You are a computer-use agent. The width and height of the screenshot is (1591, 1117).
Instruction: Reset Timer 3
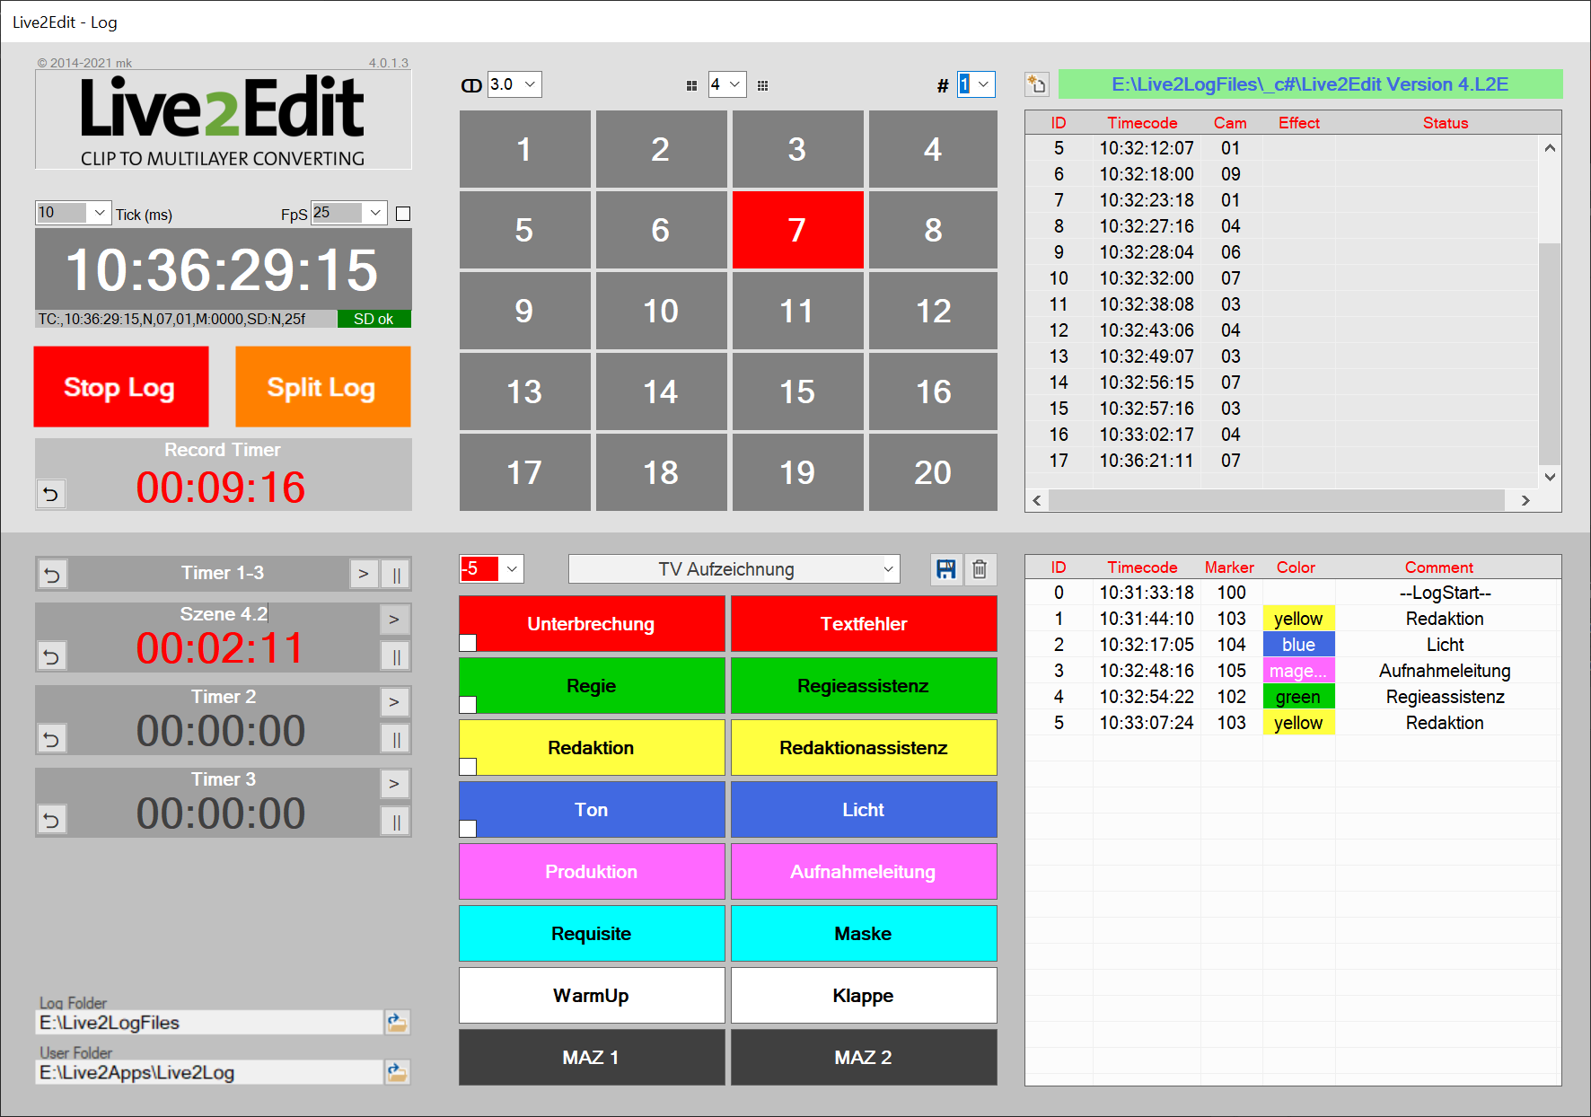52,820
